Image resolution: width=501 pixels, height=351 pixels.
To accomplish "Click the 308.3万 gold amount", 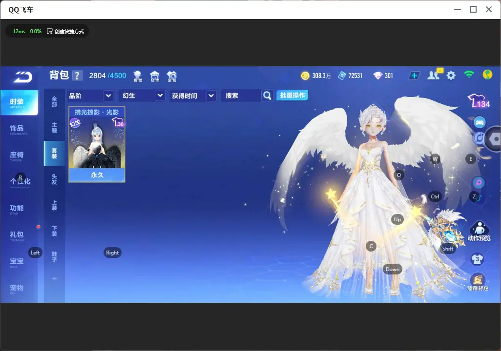I will coord(321,76).
